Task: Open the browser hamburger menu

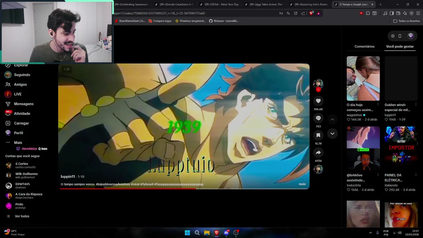Action: [x=418, y=13]
